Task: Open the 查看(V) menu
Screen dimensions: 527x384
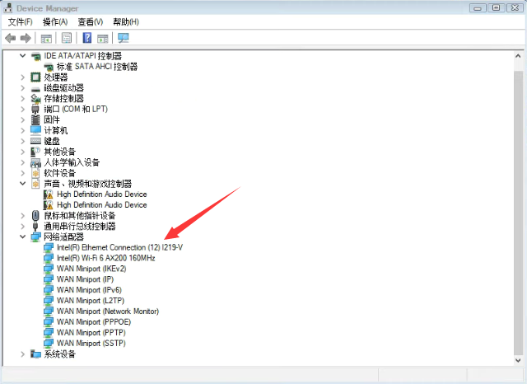Action: pyautogui.click(x=91, y=21)
